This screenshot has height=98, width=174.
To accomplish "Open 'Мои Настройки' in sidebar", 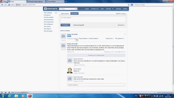I will point(48,31).
